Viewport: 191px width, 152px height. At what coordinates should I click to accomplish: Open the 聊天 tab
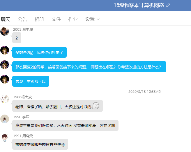[x=6, y=19]
